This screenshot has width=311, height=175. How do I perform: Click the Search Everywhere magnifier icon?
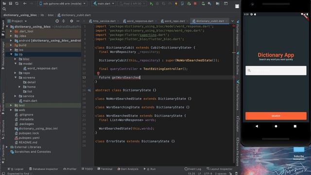click(4, 9)
